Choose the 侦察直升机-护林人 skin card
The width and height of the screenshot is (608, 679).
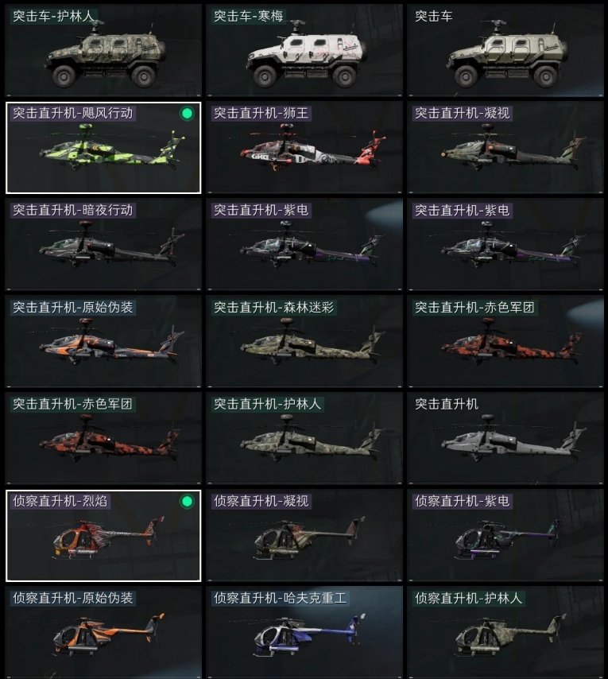coord(505,632)
